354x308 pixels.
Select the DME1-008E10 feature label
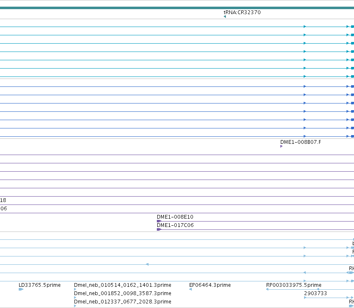pyautogui.click(x=175, y=217)
